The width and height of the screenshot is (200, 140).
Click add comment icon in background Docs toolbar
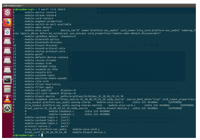click(x=151, y=45)
